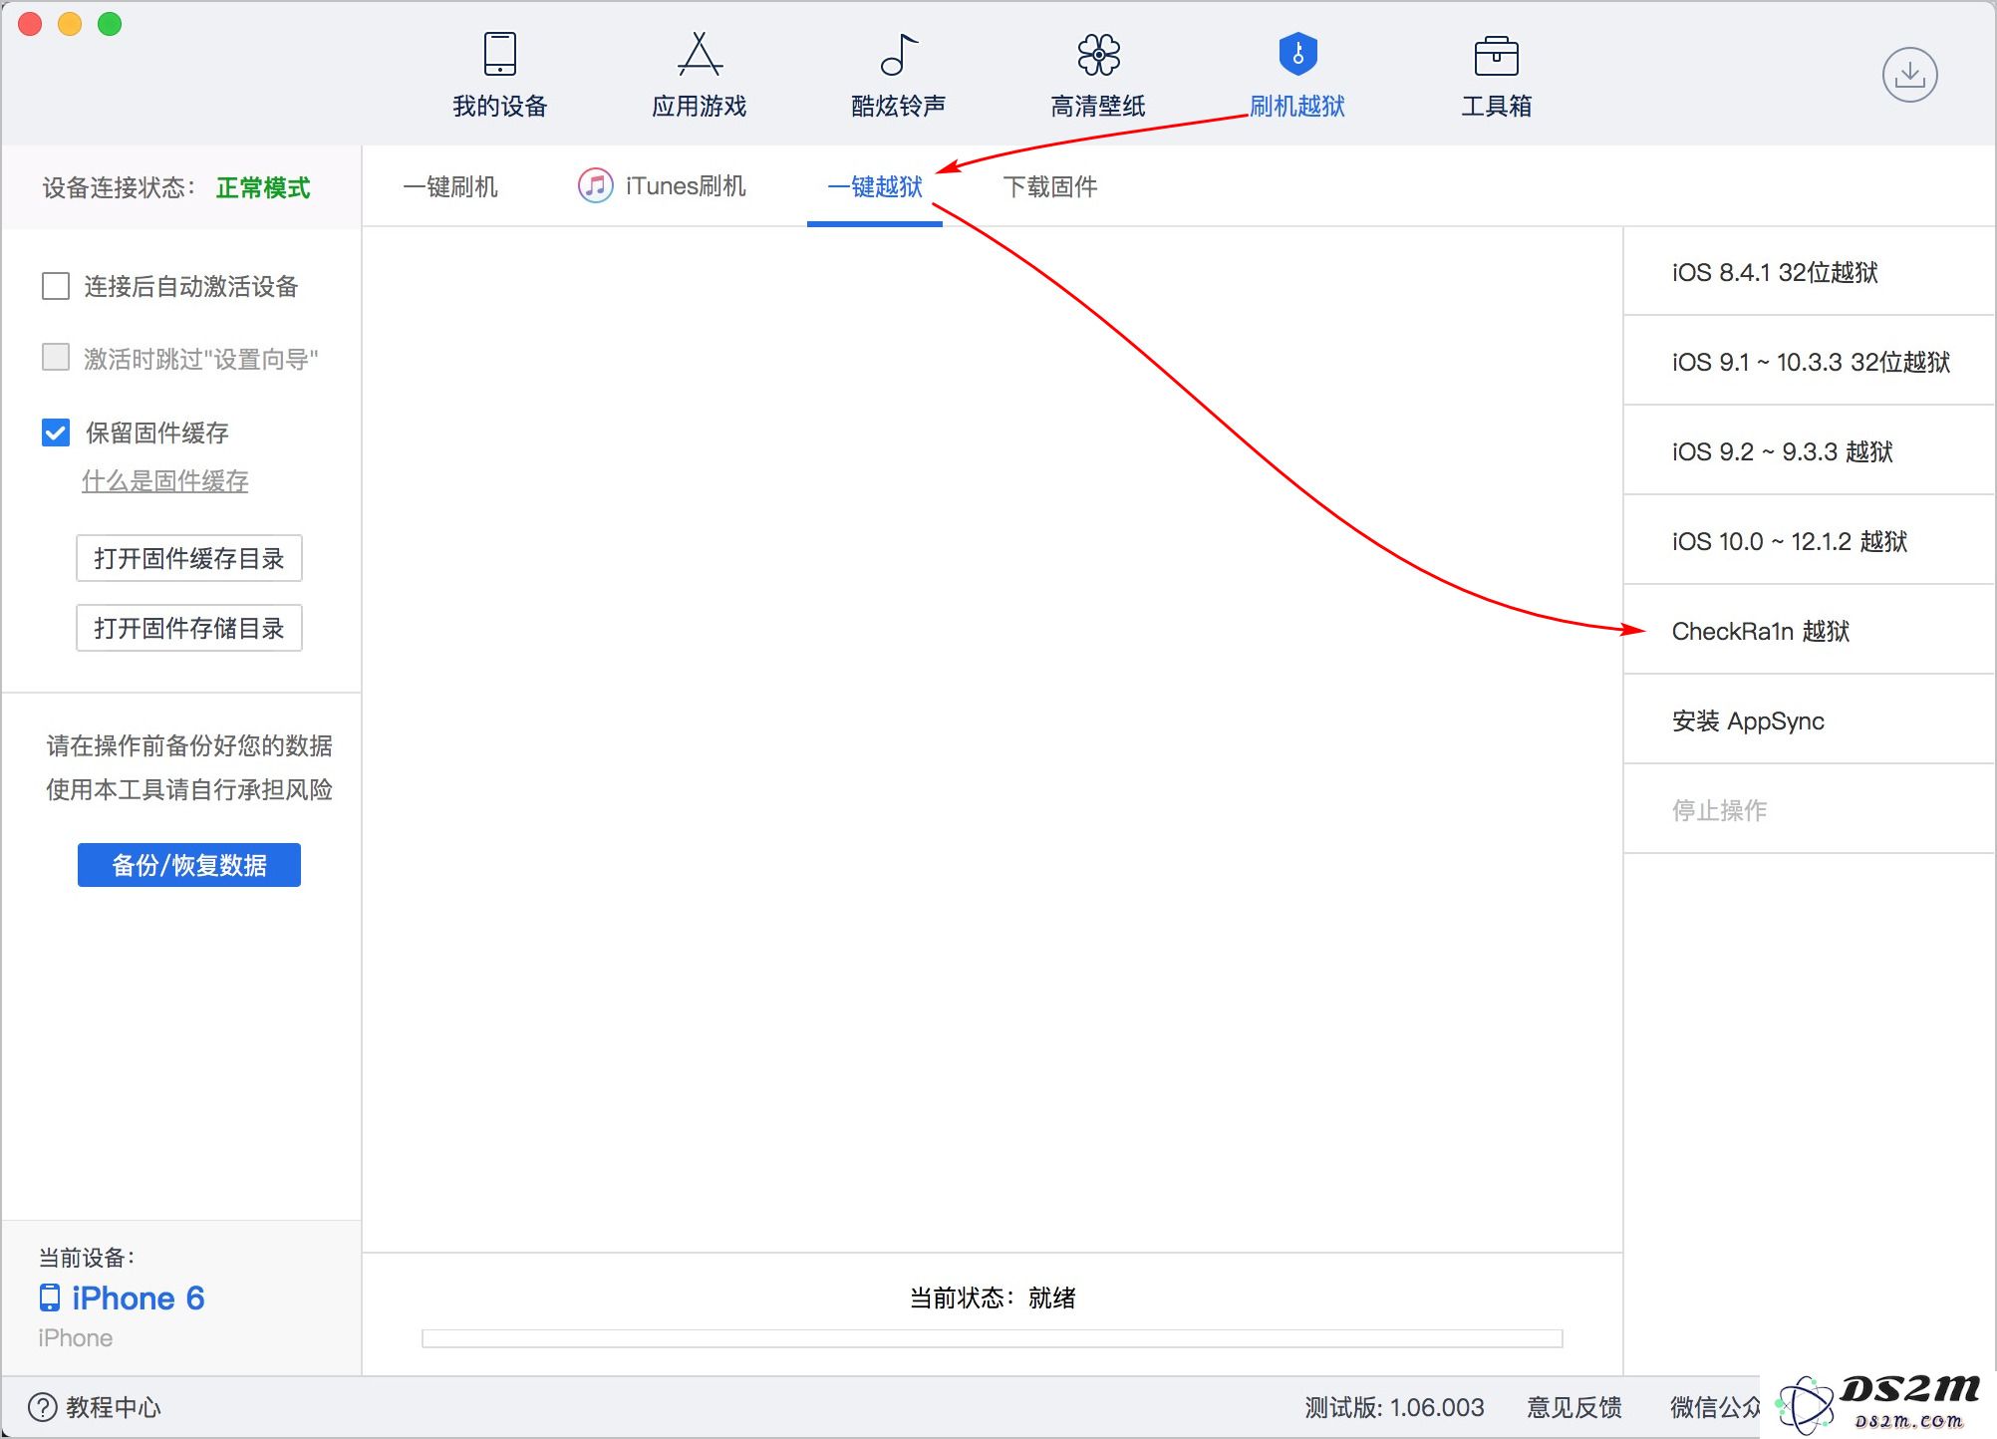
Task: Toggle 激活时跳过"设置向导" checkbox
Action: click(56, 358)
